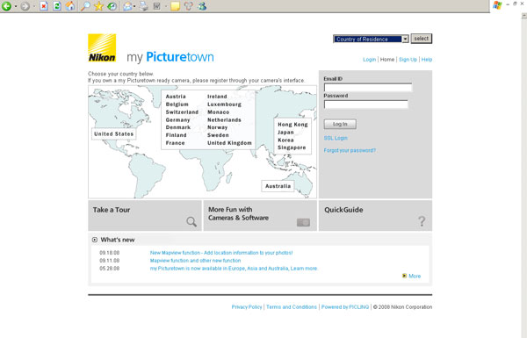Choose Singapore on the world map
The image size is (527, 338).
tap(292, 147)
